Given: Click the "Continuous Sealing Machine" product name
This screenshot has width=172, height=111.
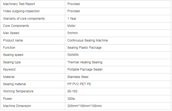Looking at the screenshot, I should tap(88, 40).
